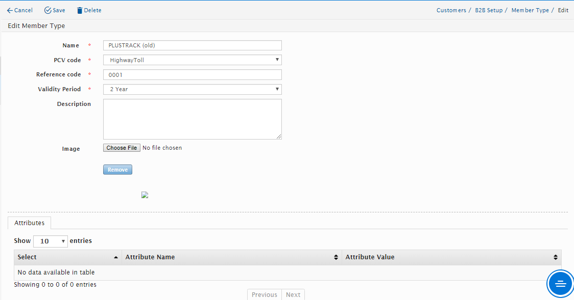The image size is (574, 300).
Task: Open the B2B Setup breadcrumb
Action: point(488,10)
